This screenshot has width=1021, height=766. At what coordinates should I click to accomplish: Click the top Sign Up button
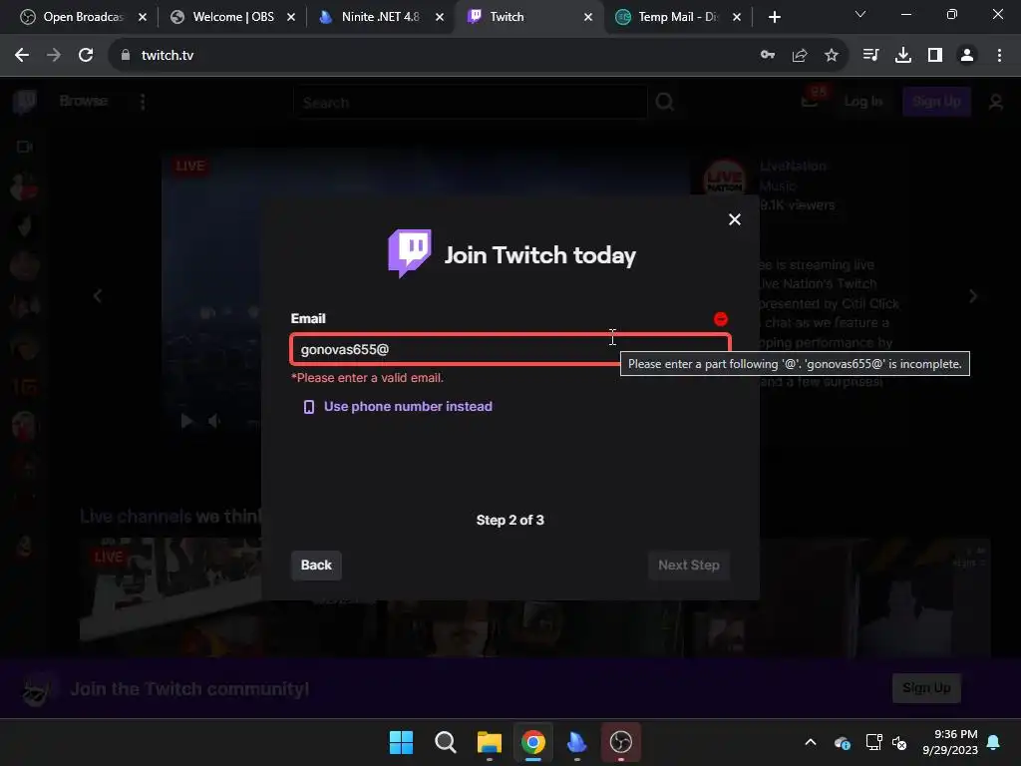point(936,102)
